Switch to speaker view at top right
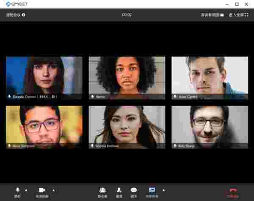Image resolution: width=254 pixels, height=201 pixels. tap(212, 15)
